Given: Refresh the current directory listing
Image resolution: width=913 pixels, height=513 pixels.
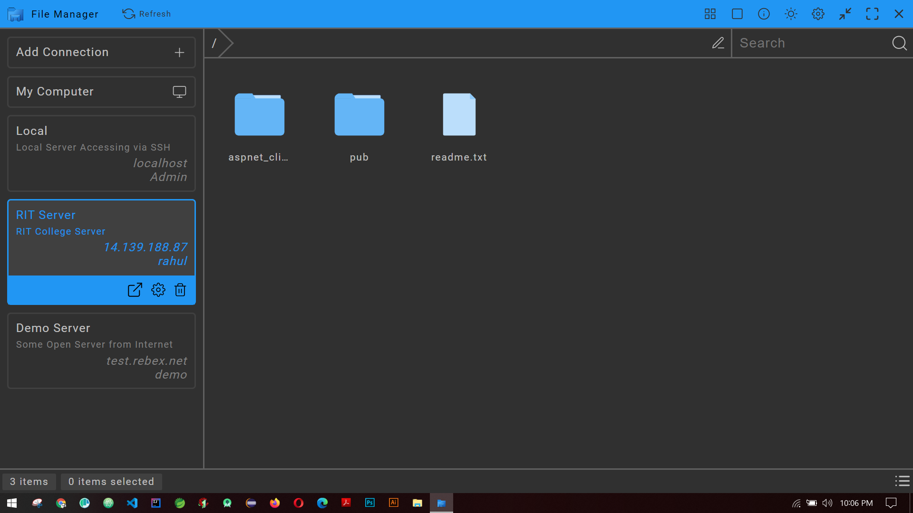Looking at the screenshot, I should coord(146,14).
